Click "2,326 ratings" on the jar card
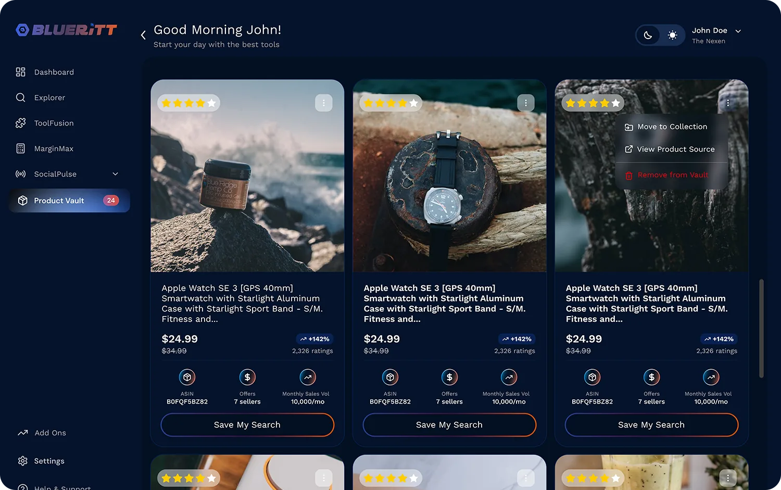Viewport: 781px width, 490px height. pos(312,351)
